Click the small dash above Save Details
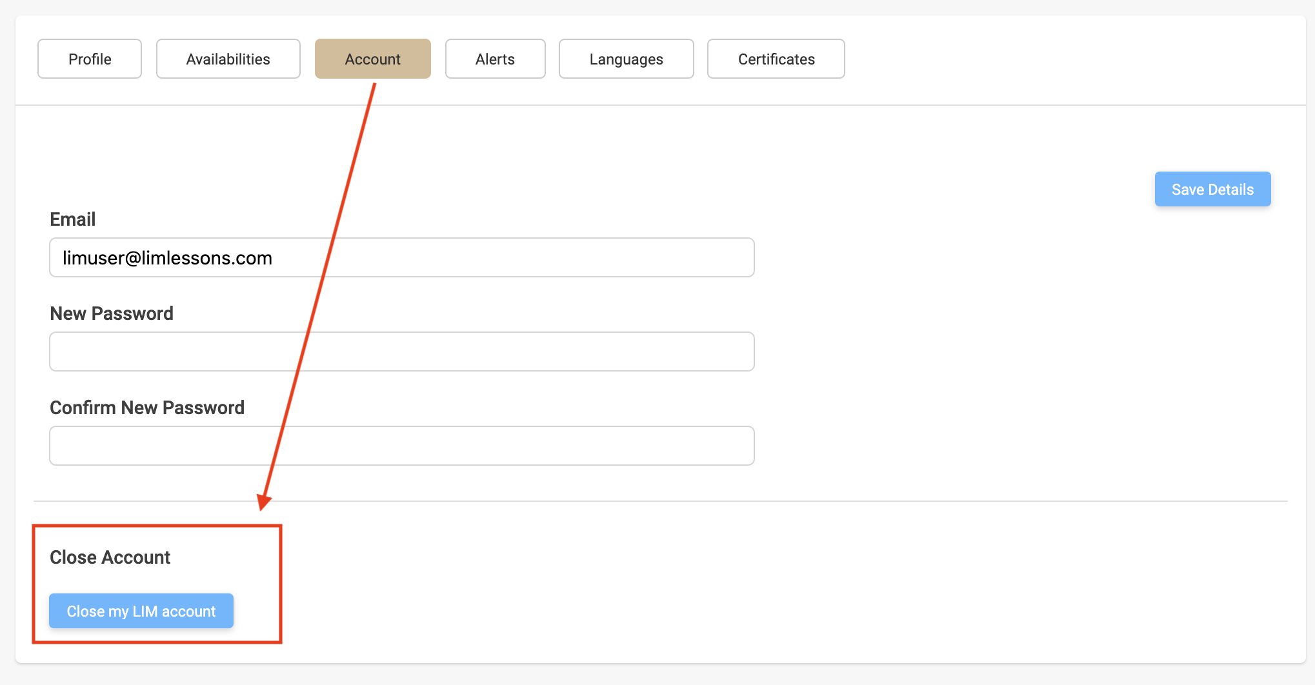 pos(1256,149)
